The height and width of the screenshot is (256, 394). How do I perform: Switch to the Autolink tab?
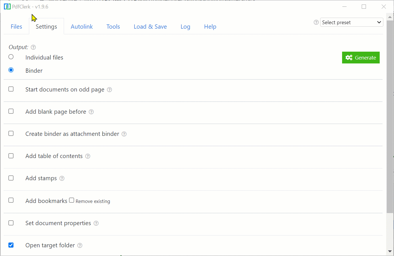(x=82, y=27)
